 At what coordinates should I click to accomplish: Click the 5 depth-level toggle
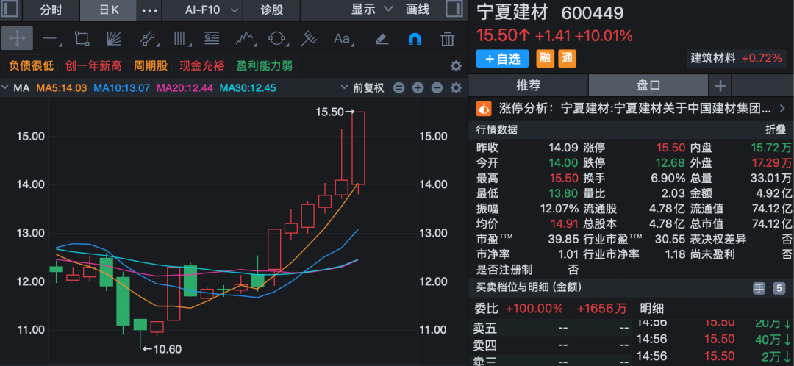[x=779, y=289]
